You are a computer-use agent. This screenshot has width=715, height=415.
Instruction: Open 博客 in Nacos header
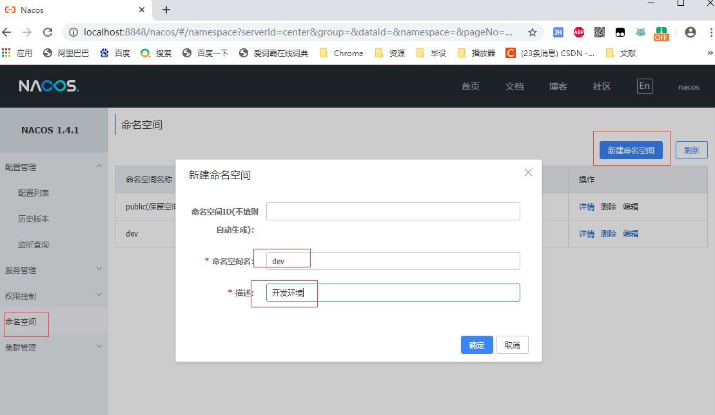tap(558, 86)
